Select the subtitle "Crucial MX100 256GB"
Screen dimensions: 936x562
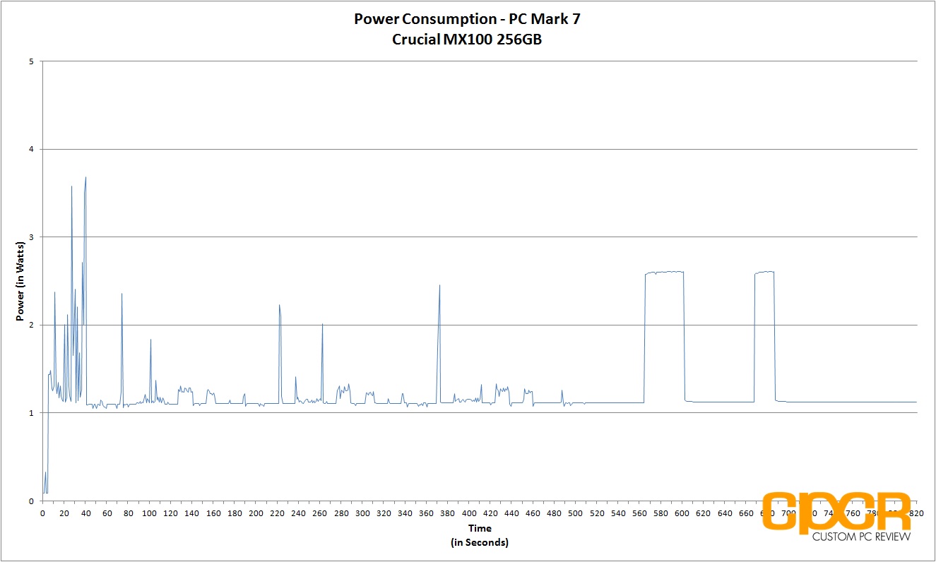(467, 40)
